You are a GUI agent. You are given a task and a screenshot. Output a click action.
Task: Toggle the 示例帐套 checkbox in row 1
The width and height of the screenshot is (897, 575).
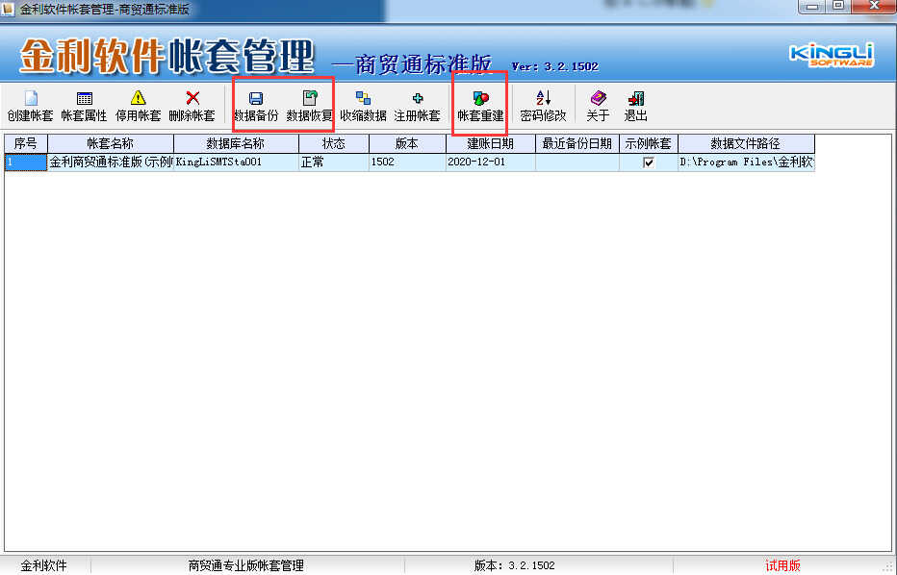pos(648,162)
